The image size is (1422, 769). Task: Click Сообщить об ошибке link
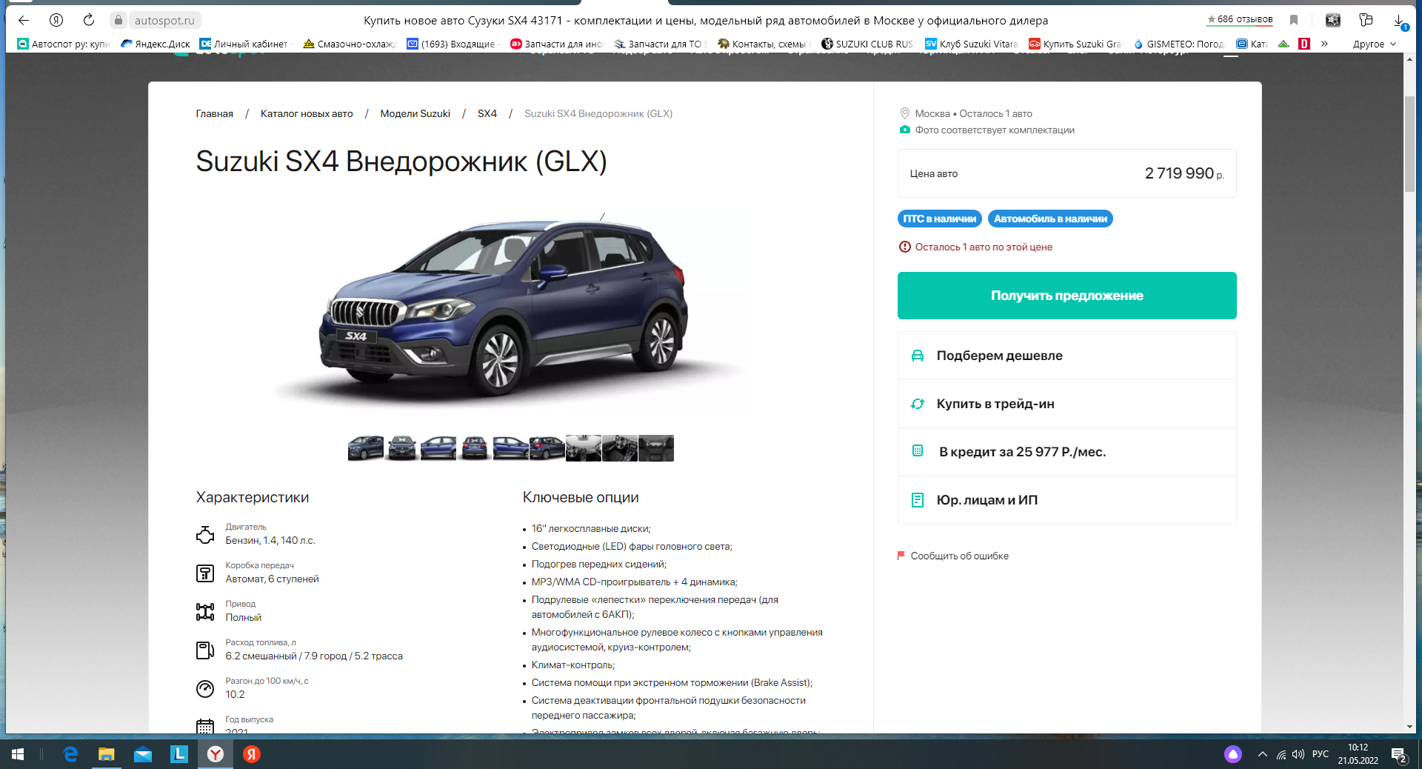click(x=959, y=556)
